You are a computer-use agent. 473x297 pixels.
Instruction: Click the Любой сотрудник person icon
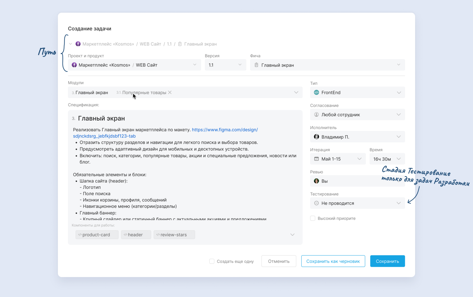[x=316, y=115]
